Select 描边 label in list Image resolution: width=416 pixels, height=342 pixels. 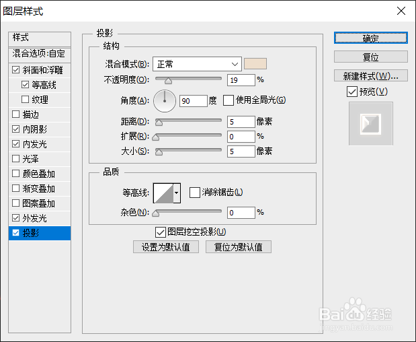(x=30, y=114)
